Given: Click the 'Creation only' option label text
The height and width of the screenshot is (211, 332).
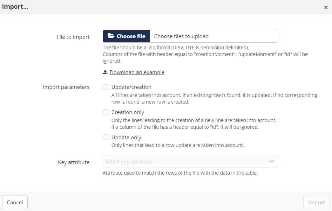Looking at the screenshot, I should tap(128, 112).
